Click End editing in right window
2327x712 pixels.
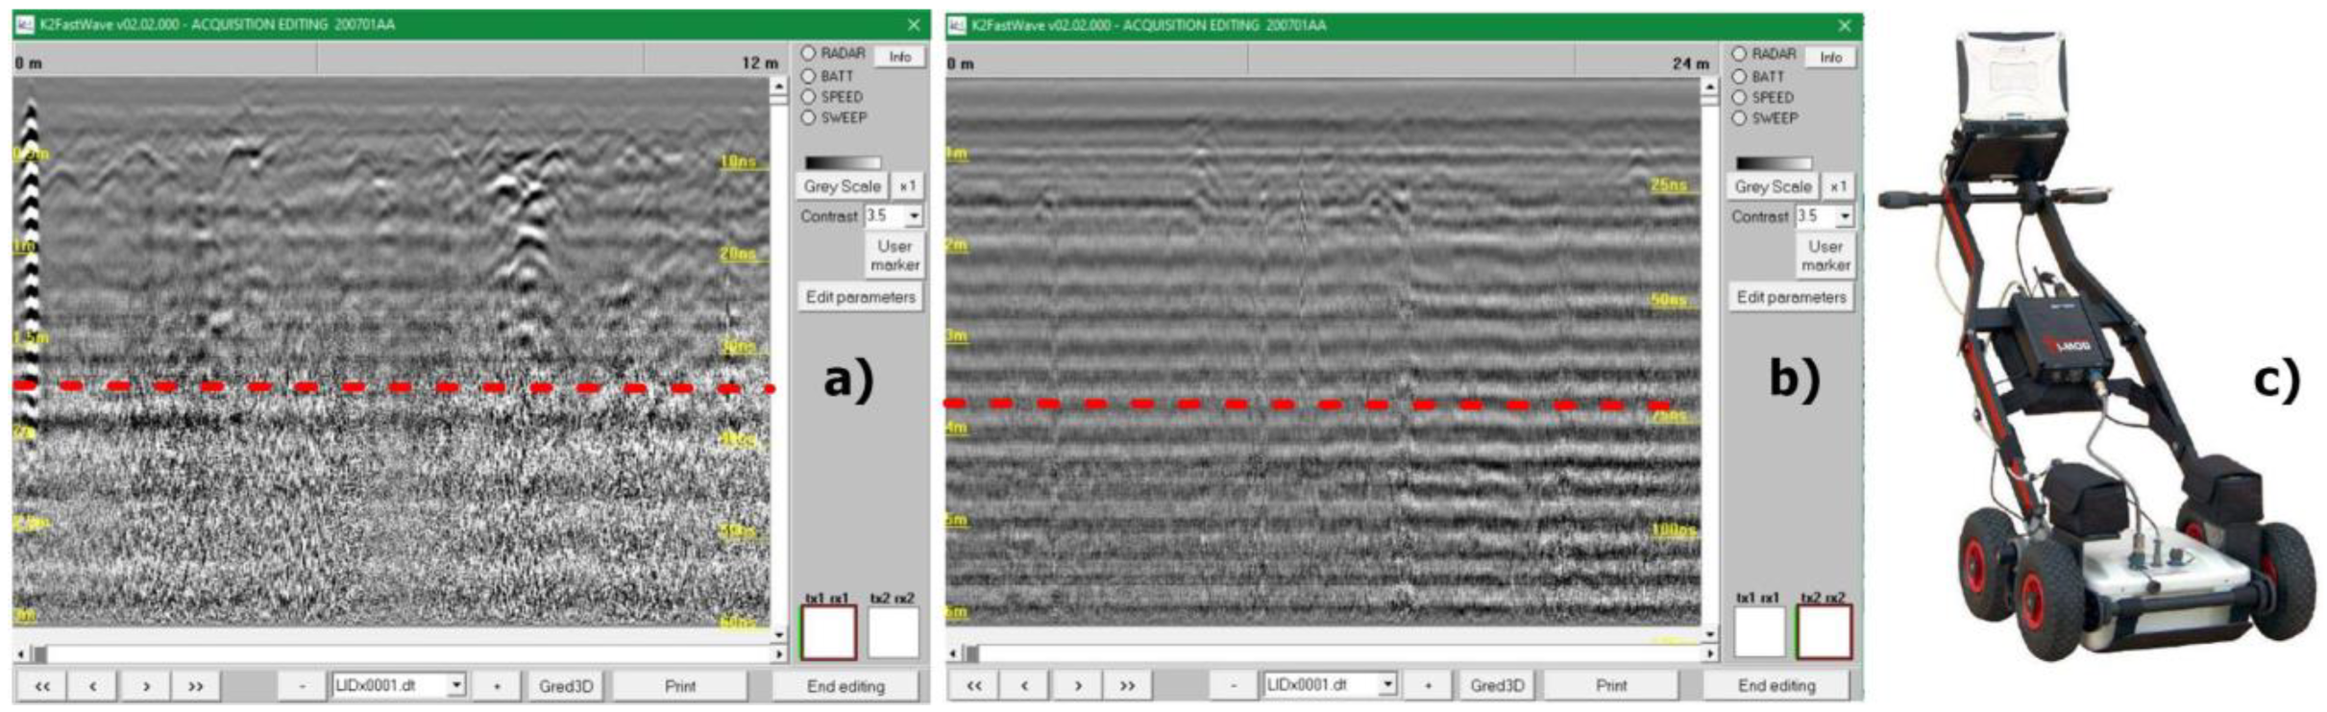pyautogui.click(x=1776, y=686)
